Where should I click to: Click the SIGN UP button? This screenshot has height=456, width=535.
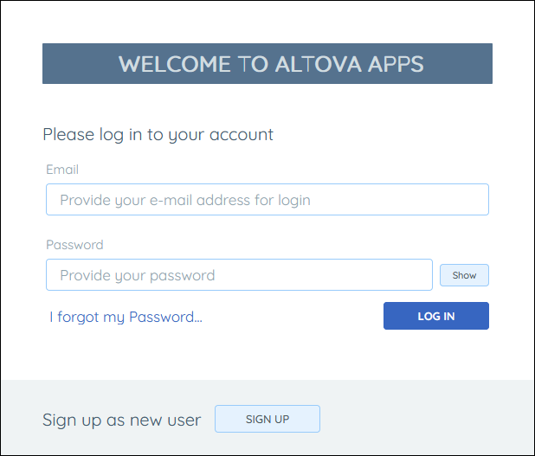(x=267, y=419)
